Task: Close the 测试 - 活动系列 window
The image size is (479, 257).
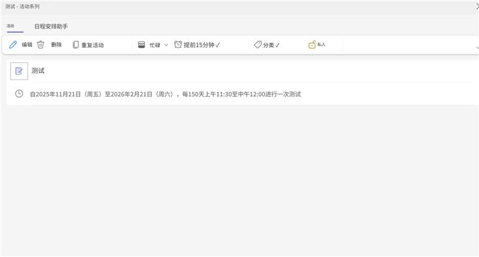Action: [x=477, y=7]
